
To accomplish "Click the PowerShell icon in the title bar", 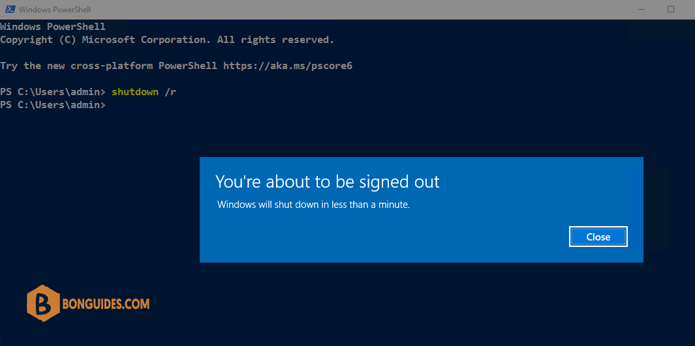I will click(x=9, y=9).
